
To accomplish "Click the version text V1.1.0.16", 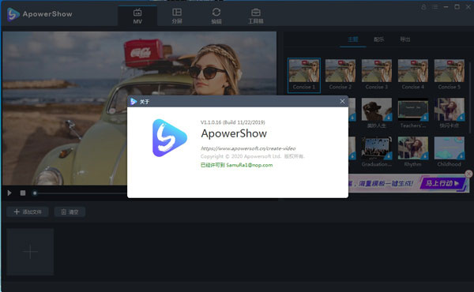I will tap(211, 122).
